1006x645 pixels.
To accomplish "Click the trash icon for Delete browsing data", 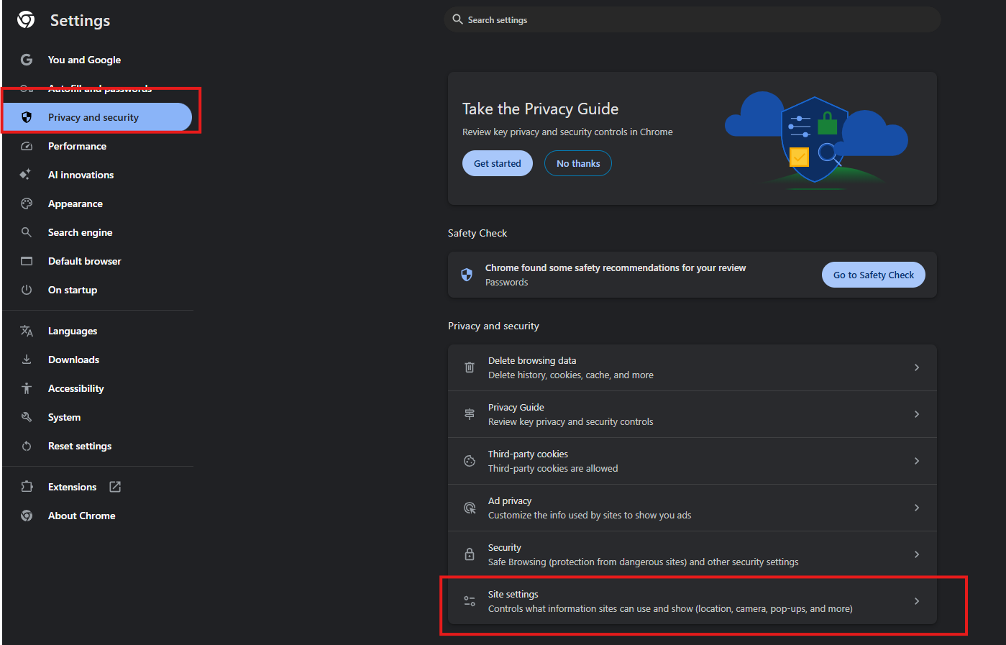I will coord(470,367).
